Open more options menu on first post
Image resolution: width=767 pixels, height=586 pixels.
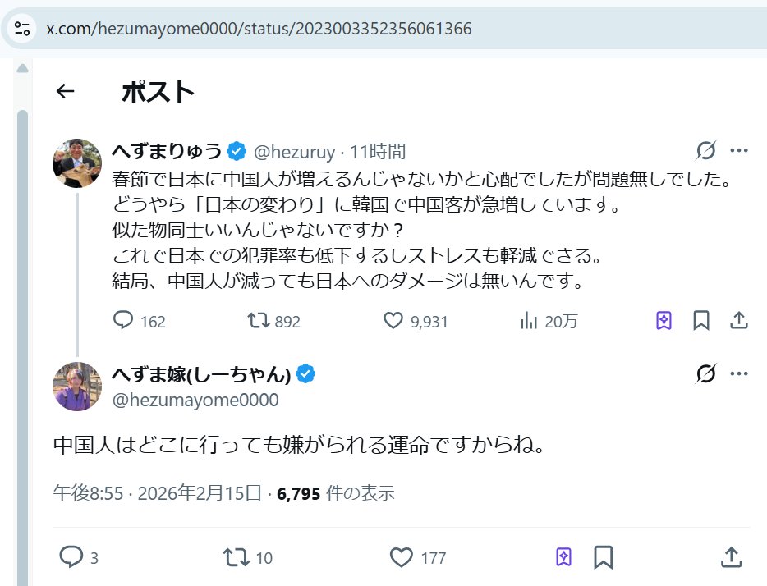point(739,151)
